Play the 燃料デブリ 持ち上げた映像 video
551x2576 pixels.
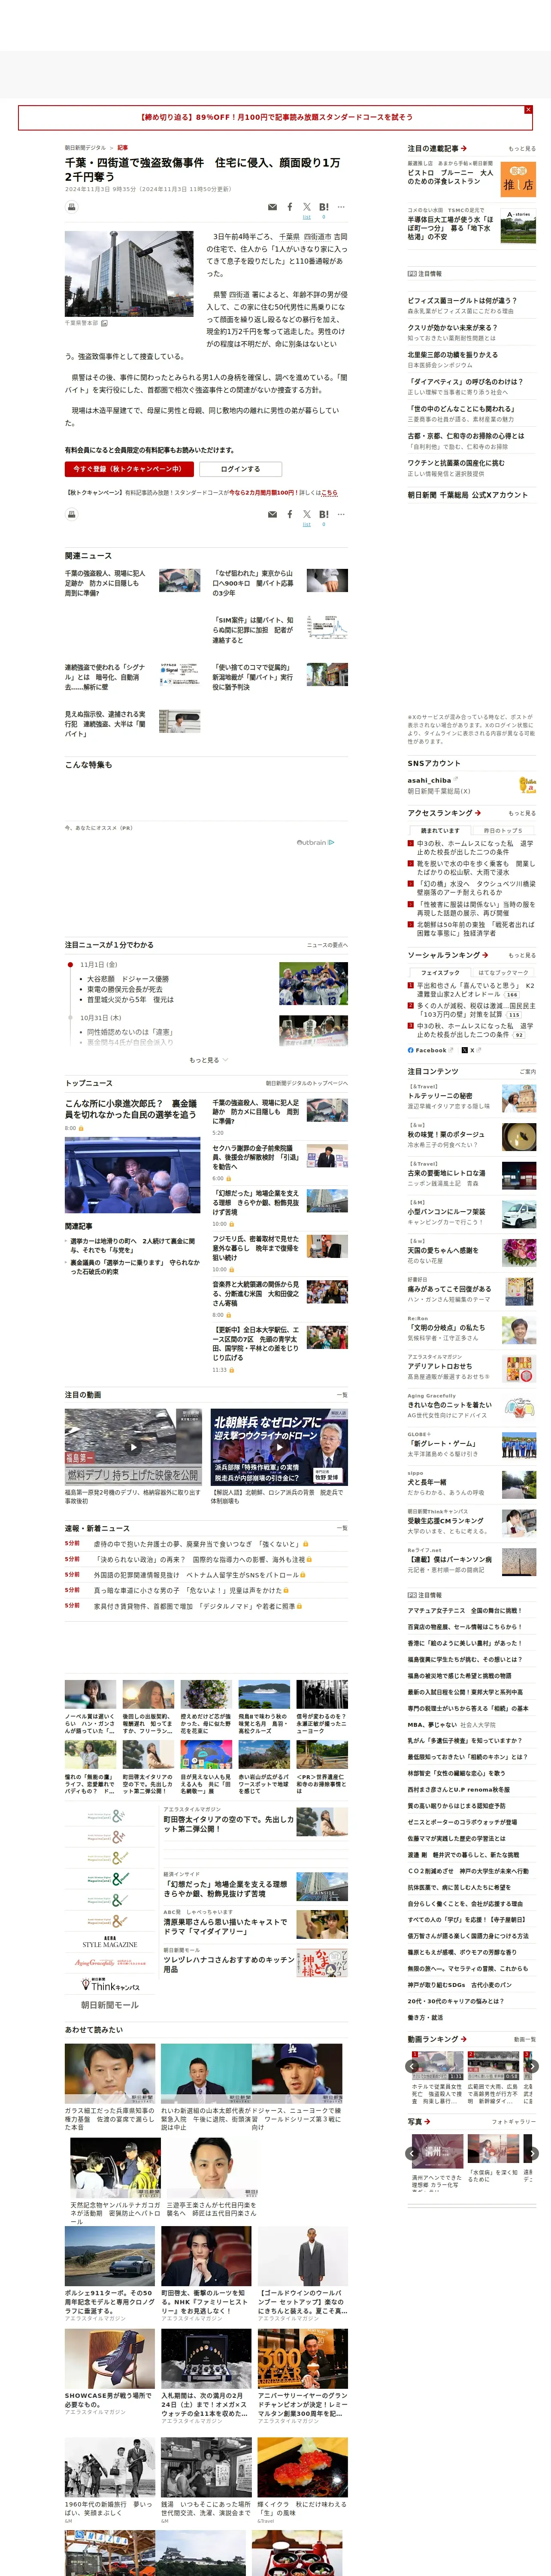(133, 1446)
